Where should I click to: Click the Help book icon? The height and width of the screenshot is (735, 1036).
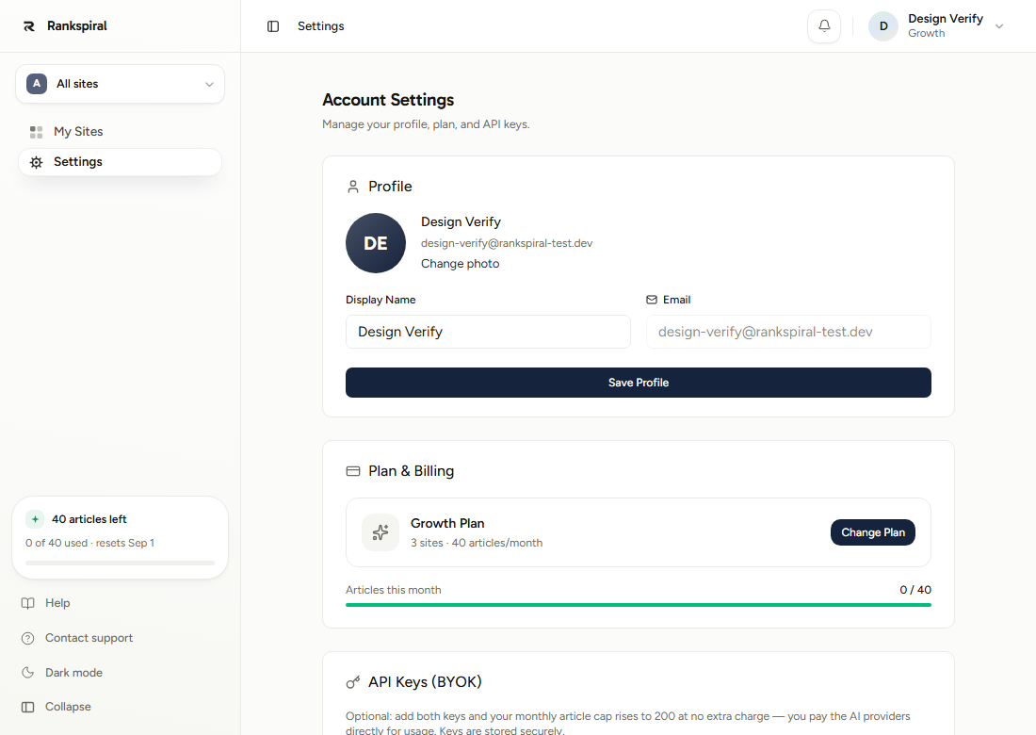point(27,603)
